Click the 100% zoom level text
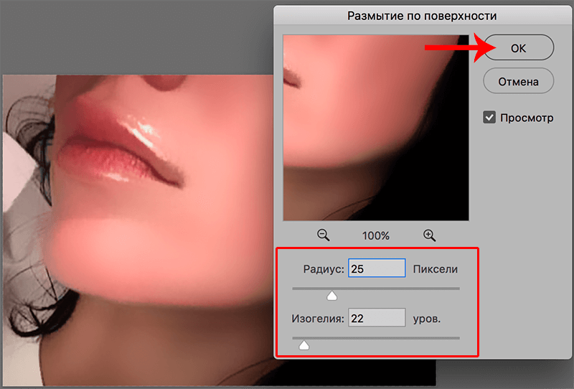Image resolution: width=574 pixels, height=389 pixels. pos(376,235)
